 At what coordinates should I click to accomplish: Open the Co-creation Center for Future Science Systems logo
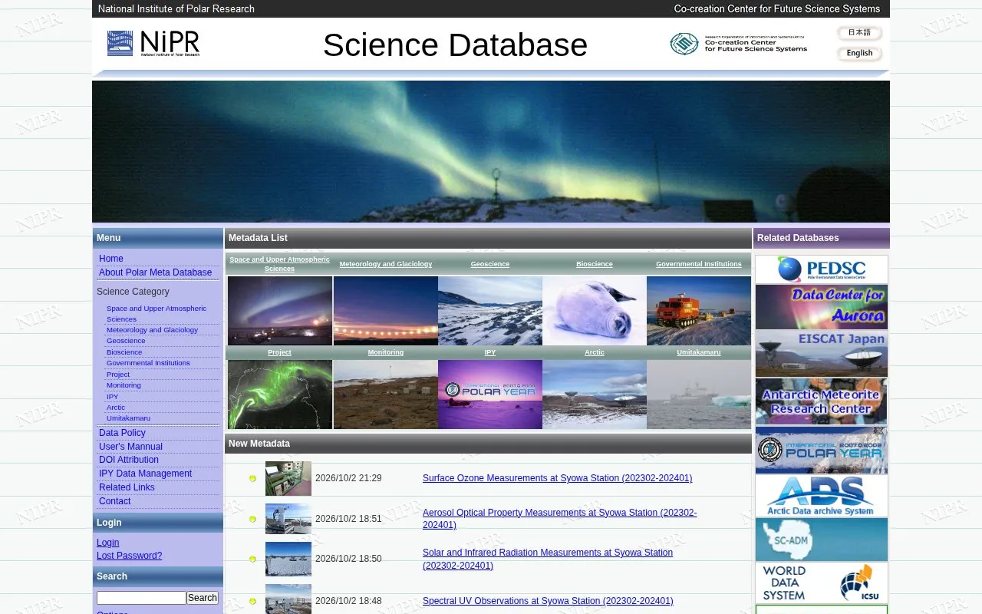[x=738, y=44]
